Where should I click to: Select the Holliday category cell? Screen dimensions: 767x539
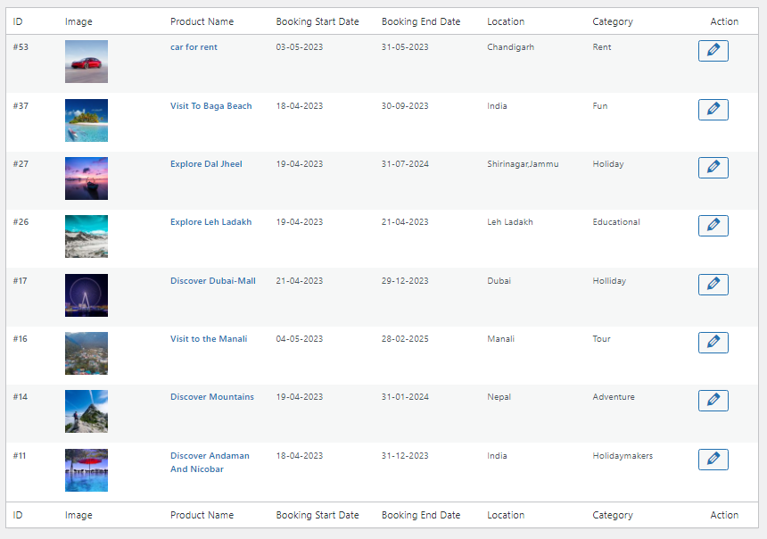pos(609,280)
